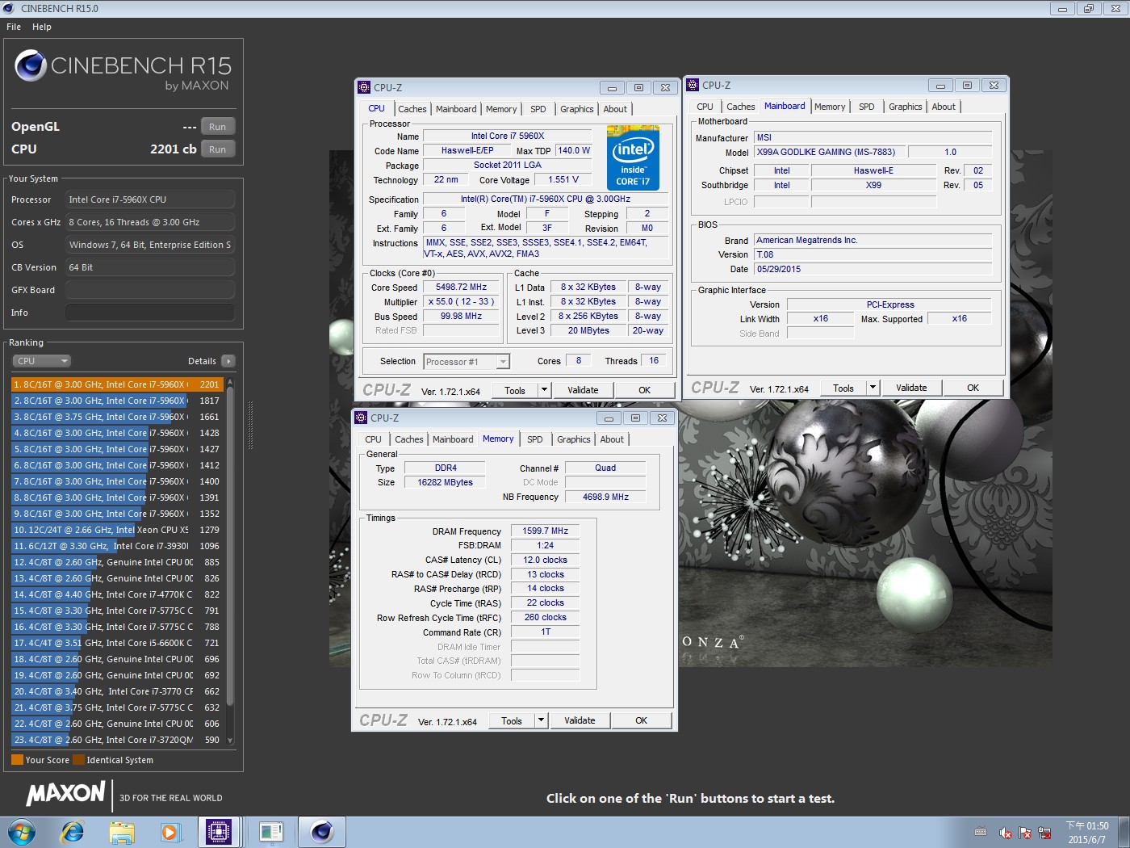Open the Windows Start orb
1130x848 pixels.
pos(22,832)
